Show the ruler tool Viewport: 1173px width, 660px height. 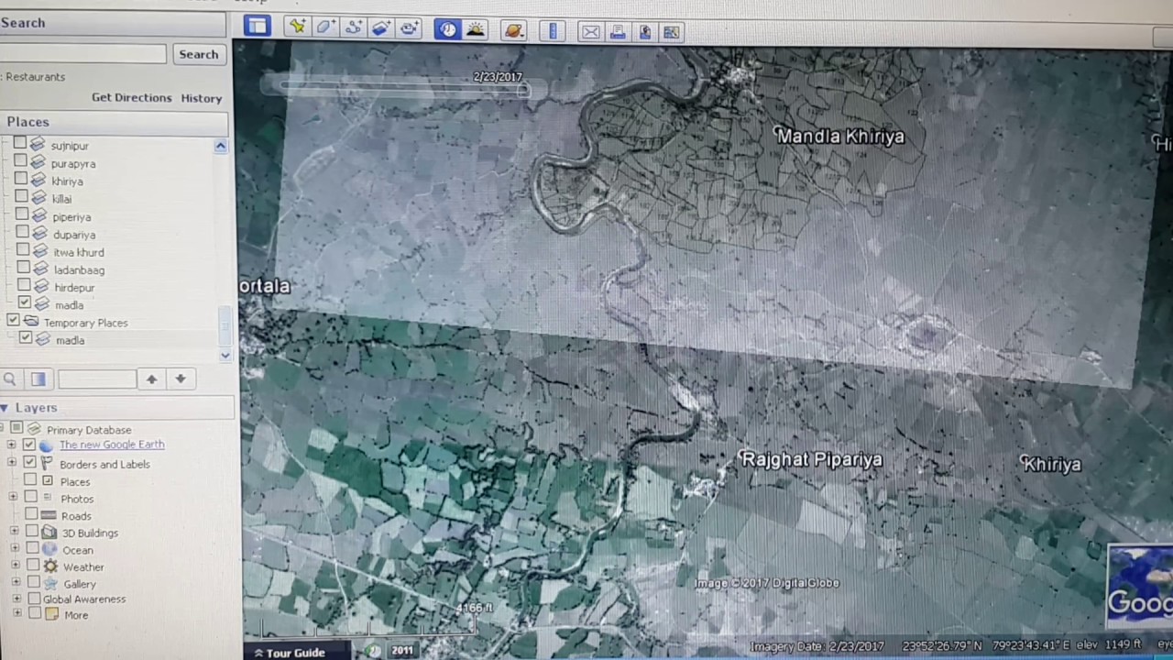tap(553, 31)
